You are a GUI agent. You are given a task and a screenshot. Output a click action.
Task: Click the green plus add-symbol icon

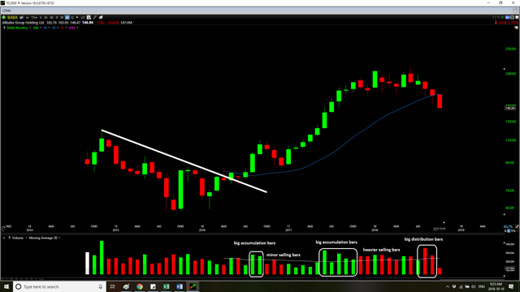click(3, 17)
